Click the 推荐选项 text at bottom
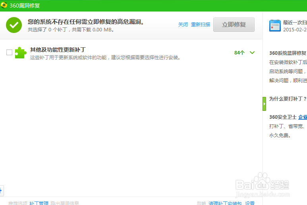 18,203
